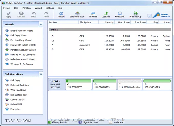The width and height of the screenshot is (174, 126).
Task: Click the Redo arrow icon
Action: (x=46, y=13)
